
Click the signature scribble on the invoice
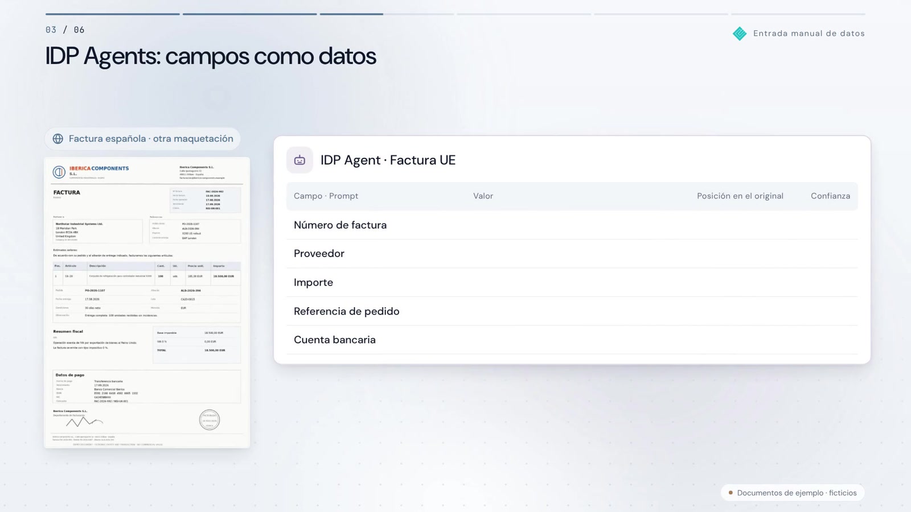(x=84, y=422)
